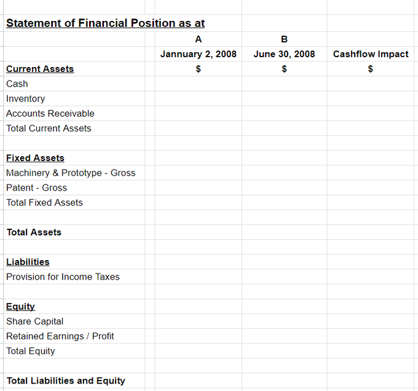Select the 'Patent - Gross' label
The image size is (418, 391).
click(x=36, y=188)
